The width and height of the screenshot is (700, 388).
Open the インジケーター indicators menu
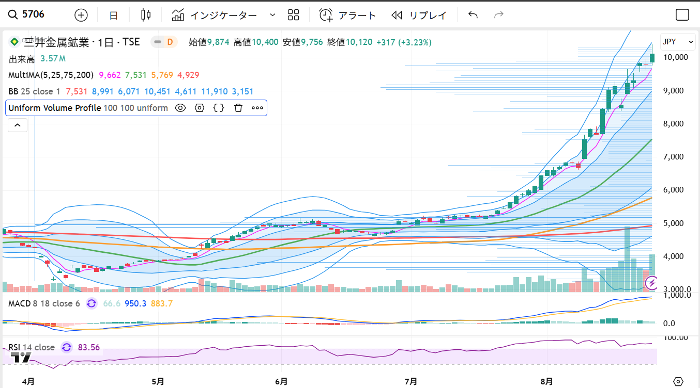pos(215,15)
